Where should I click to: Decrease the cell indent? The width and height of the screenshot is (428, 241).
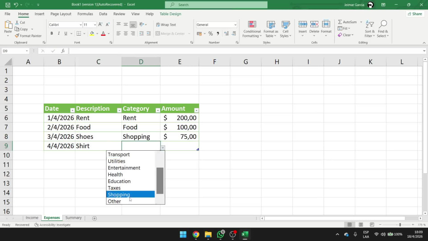(141, 33)
